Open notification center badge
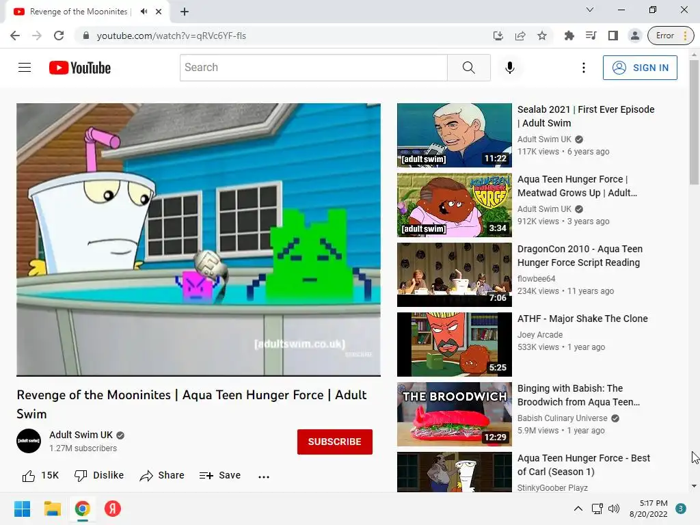 [x=681, y=509]
